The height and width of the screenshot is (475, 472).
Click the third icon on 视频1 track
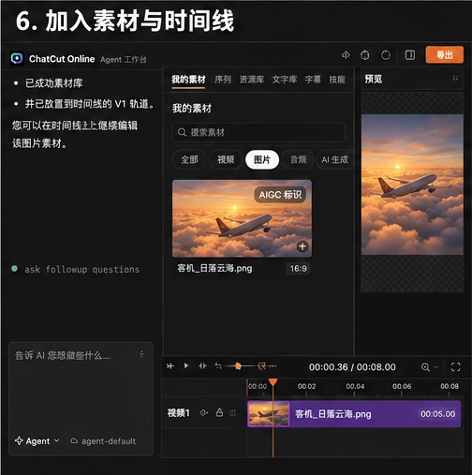point(233,413)
